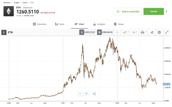Open the News tab
The image size is (172, 107).
tap(119, 24)
